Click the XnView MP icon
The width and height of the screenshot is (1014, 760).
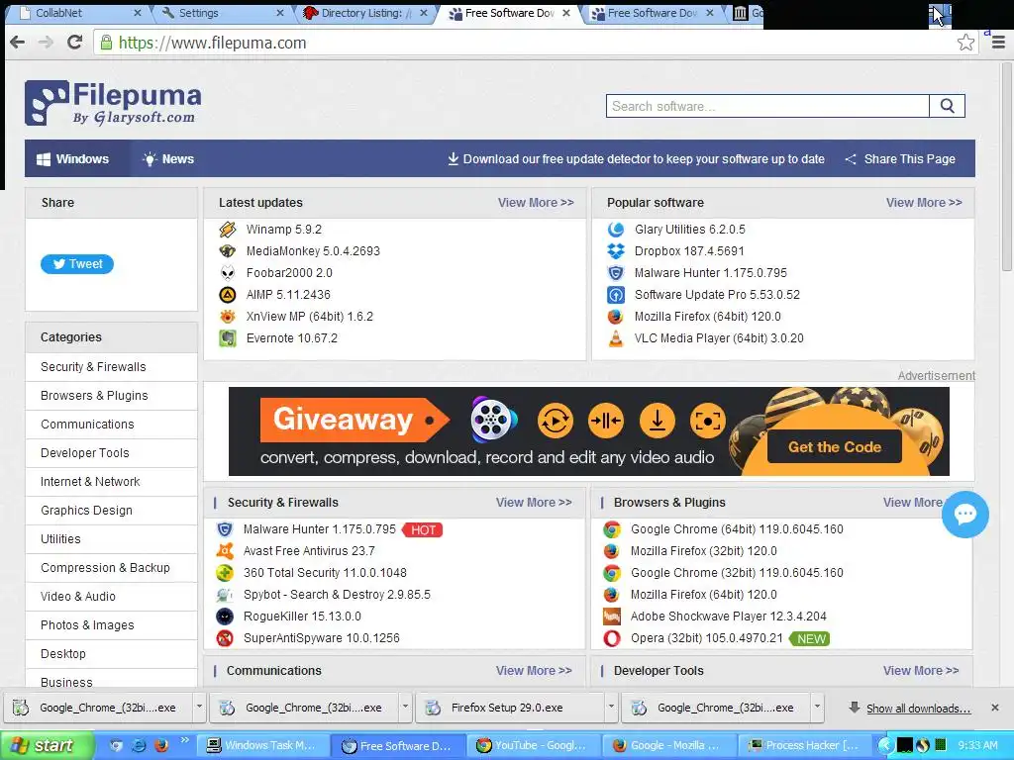pos(228,316)
